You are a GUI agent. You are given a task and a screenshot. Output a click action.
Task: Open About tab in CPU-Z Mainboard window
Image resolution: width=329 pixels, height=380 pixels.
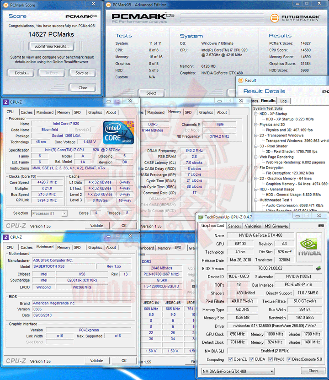click(111, 247)
